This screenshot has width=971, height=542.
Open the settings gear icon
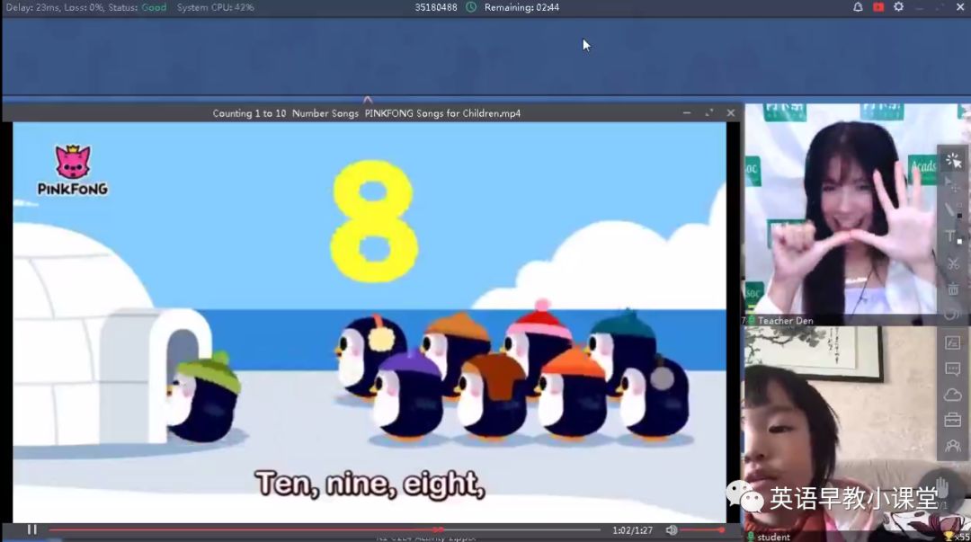(x=898, y=7)
